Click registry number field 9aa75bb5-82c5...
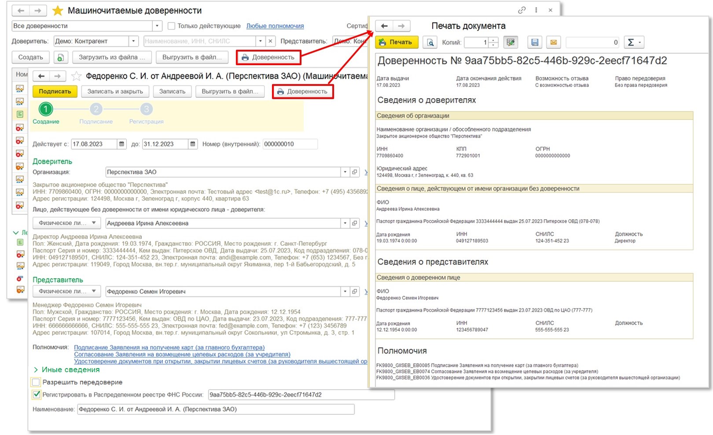This screenshot has height=435, width=713. coord(301,395)
